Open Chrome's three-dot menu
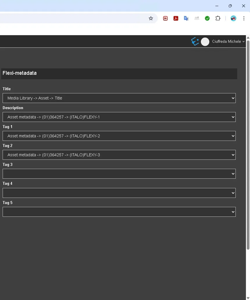 click(x=244, y=18)
